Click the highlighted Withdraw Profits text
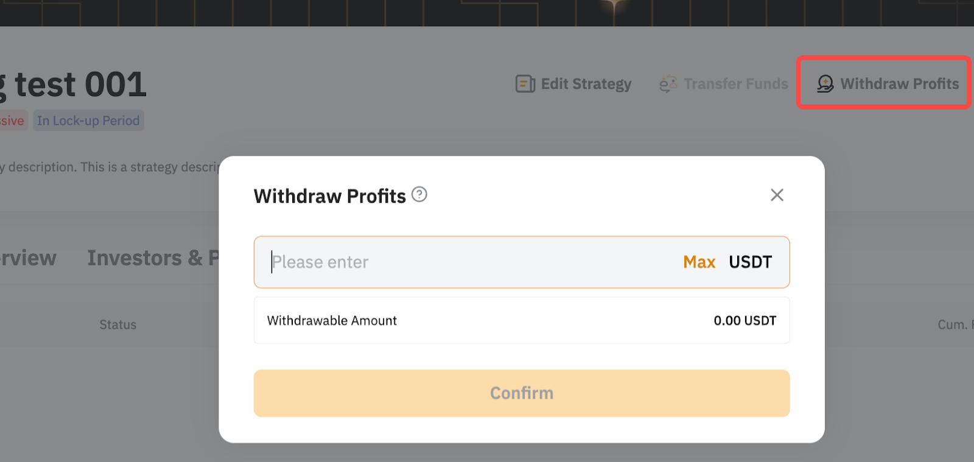Image resolution: width=974 pixels, height=462 pixels. (899, 84)
